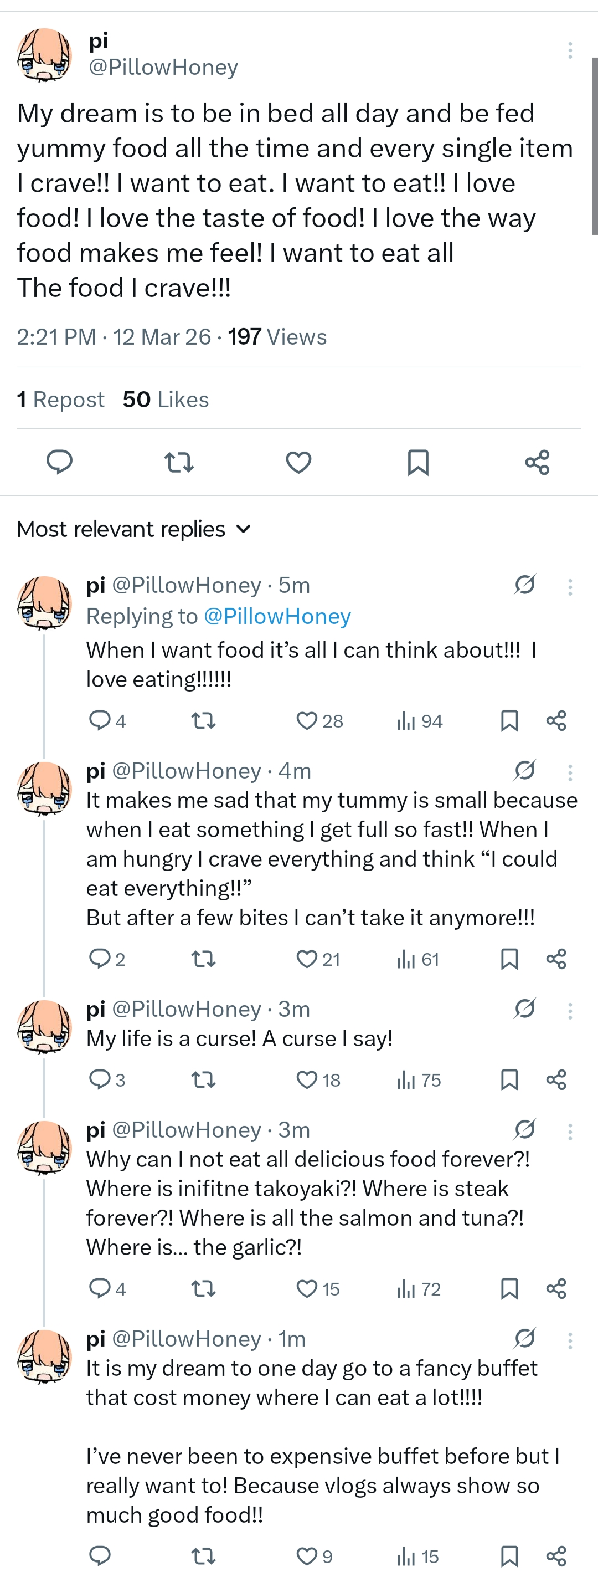View analytics of reply with 94 views
This screenshot has width=598, height=1582.
420,720
